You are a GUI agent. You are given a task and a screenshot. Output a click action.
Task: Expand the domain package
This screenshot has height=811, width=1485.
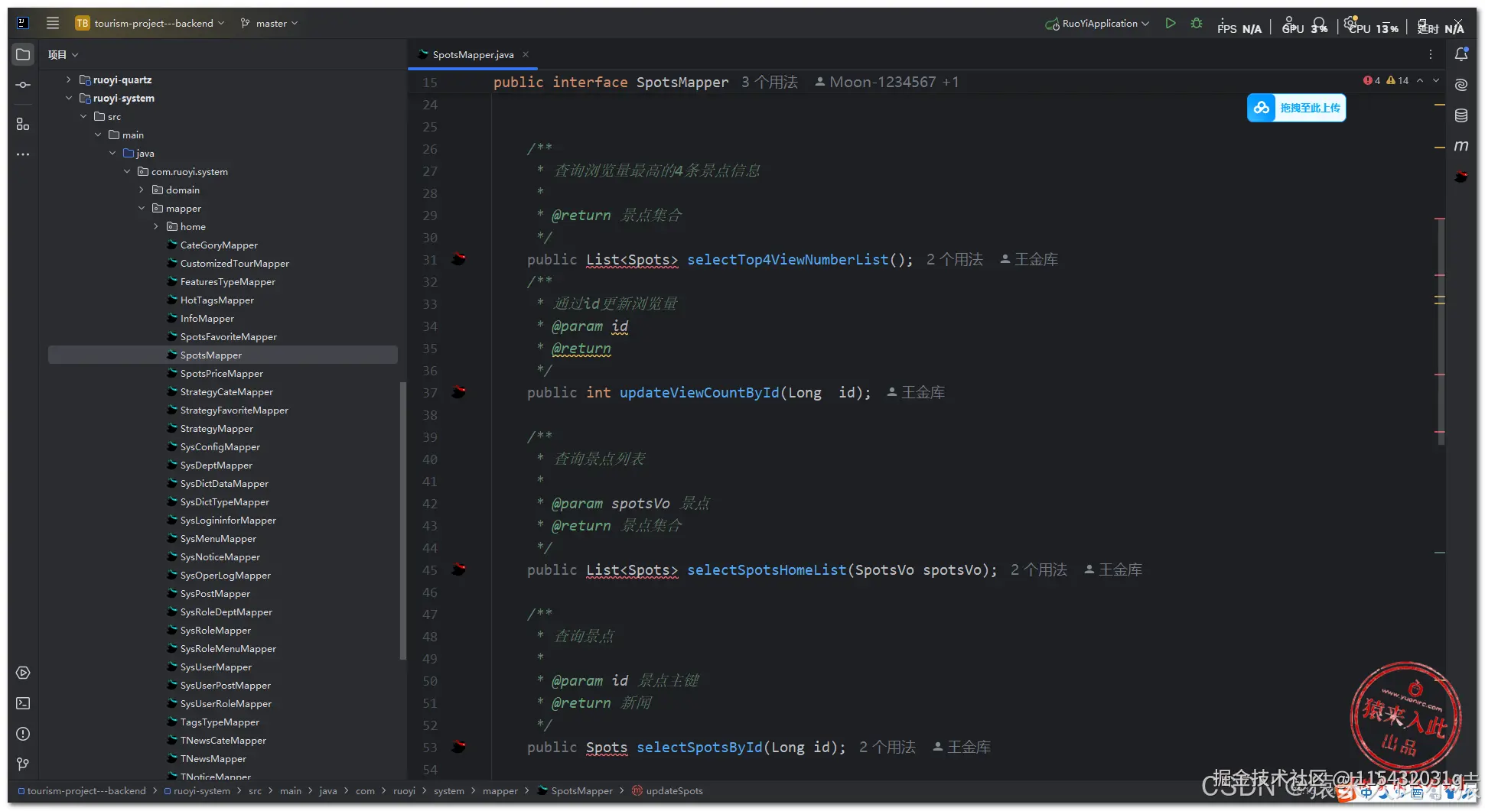142,190
